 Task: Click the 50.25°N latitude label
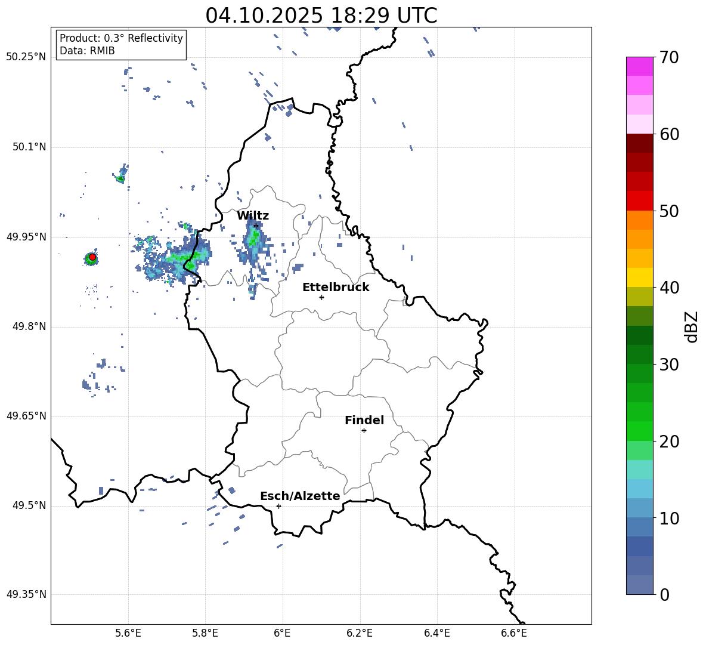[26, 57]
